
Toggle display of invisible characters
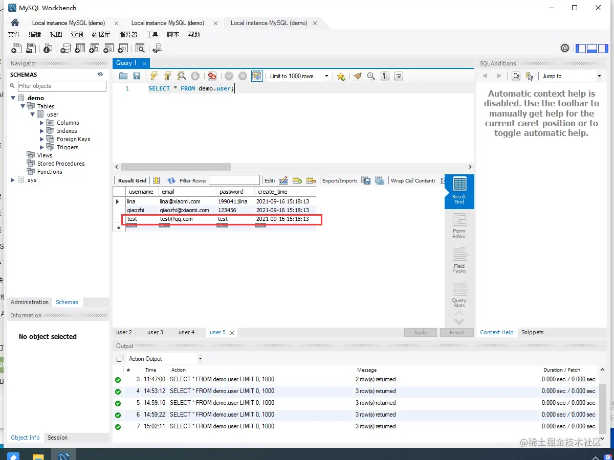385,76
